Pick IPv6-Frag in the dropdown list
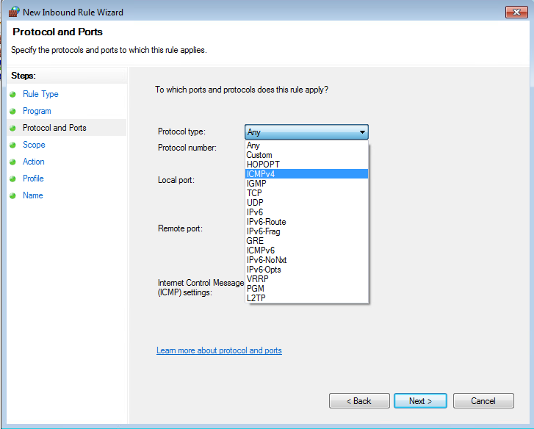 pyautogui.click(x=306, y=231)
